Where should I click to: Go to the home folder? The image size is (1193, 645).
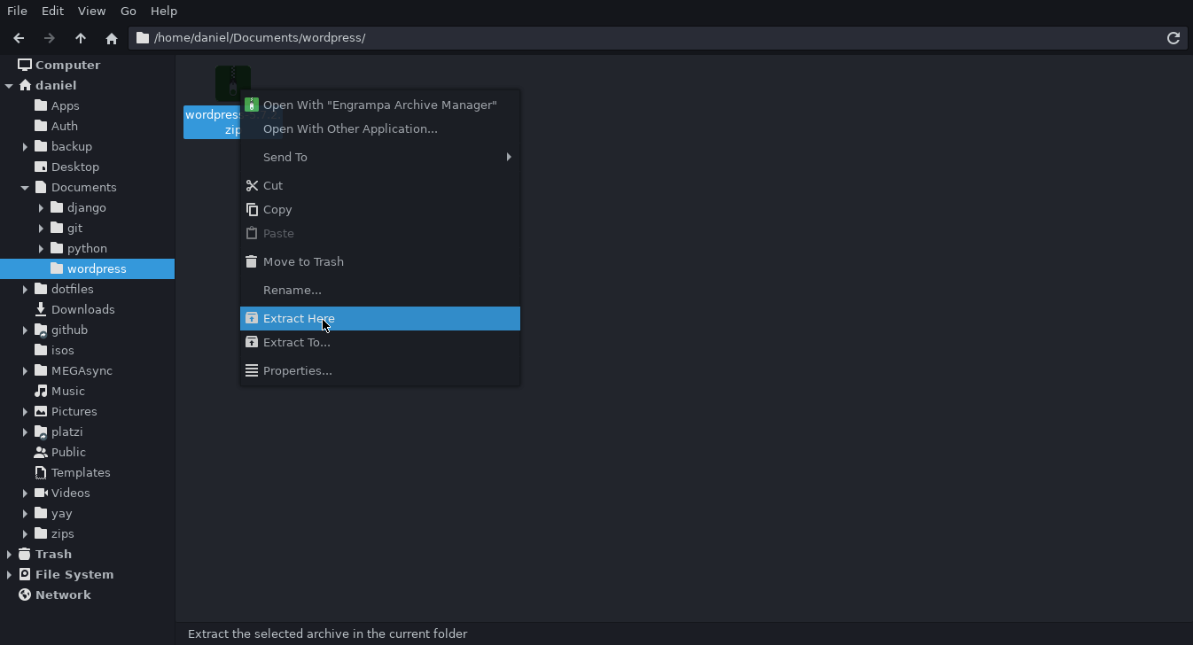[112, 38]
